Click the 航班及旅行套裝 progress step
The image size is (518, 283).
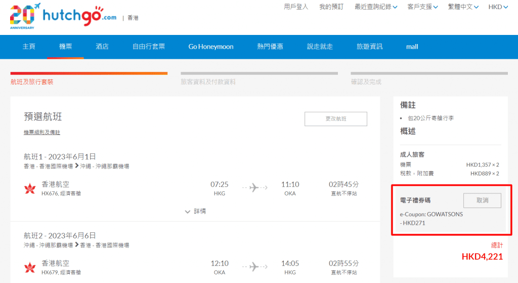(x=32, y=82)
